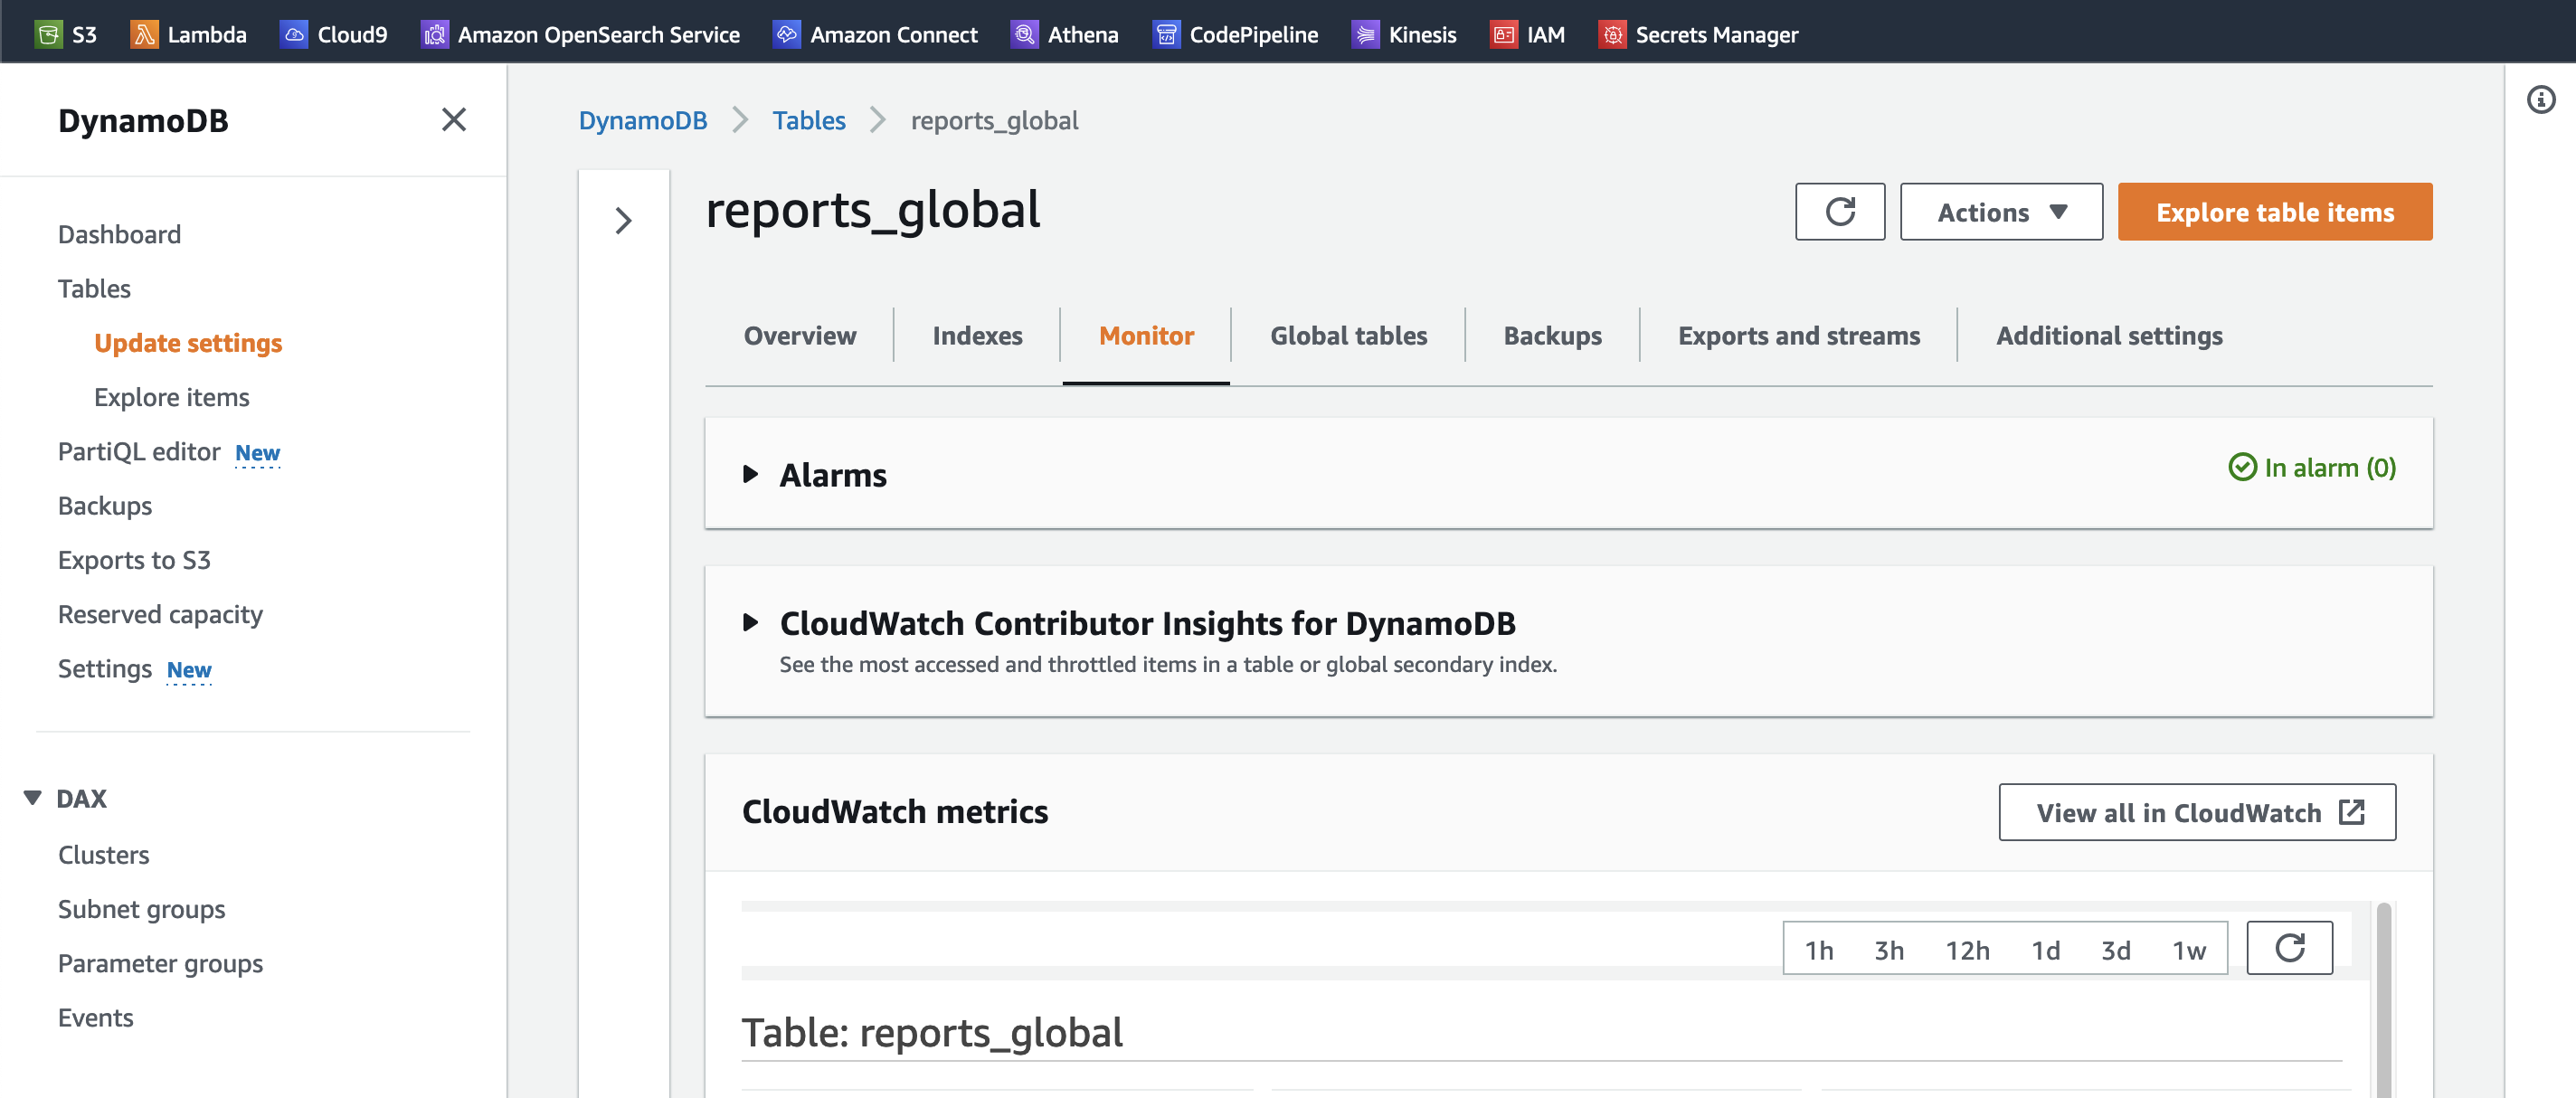Image resolution: width=2576 pixels, height=1098 pixels.
Task: Open the IAM service shortcut icon
Action: (1504, 34)
